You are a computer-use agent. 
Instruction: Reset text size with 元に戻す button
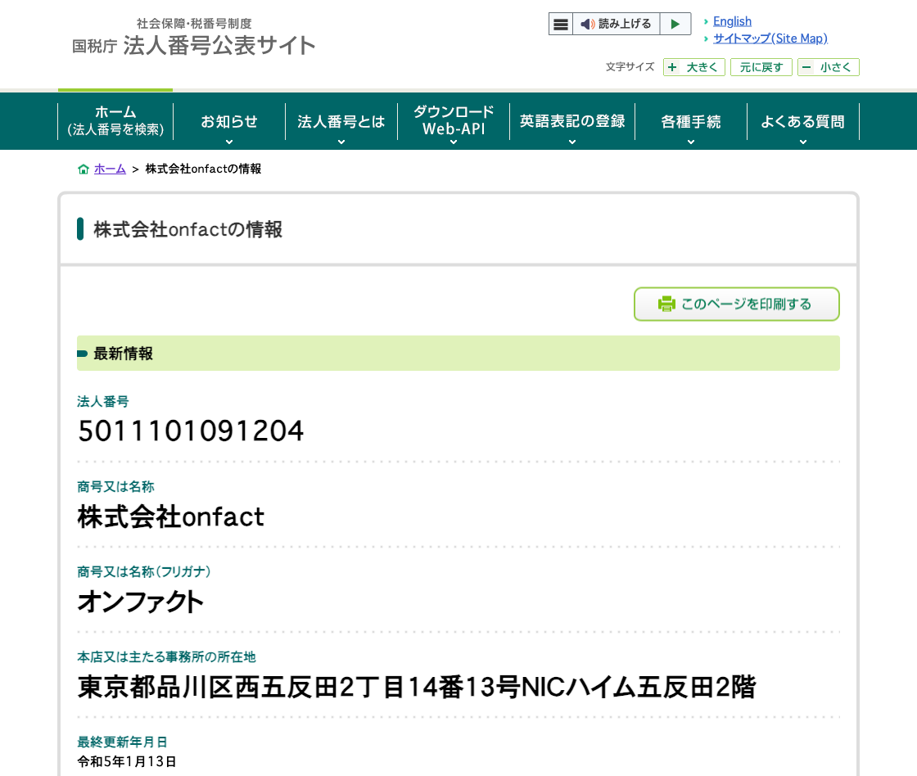tap(761, 67)
